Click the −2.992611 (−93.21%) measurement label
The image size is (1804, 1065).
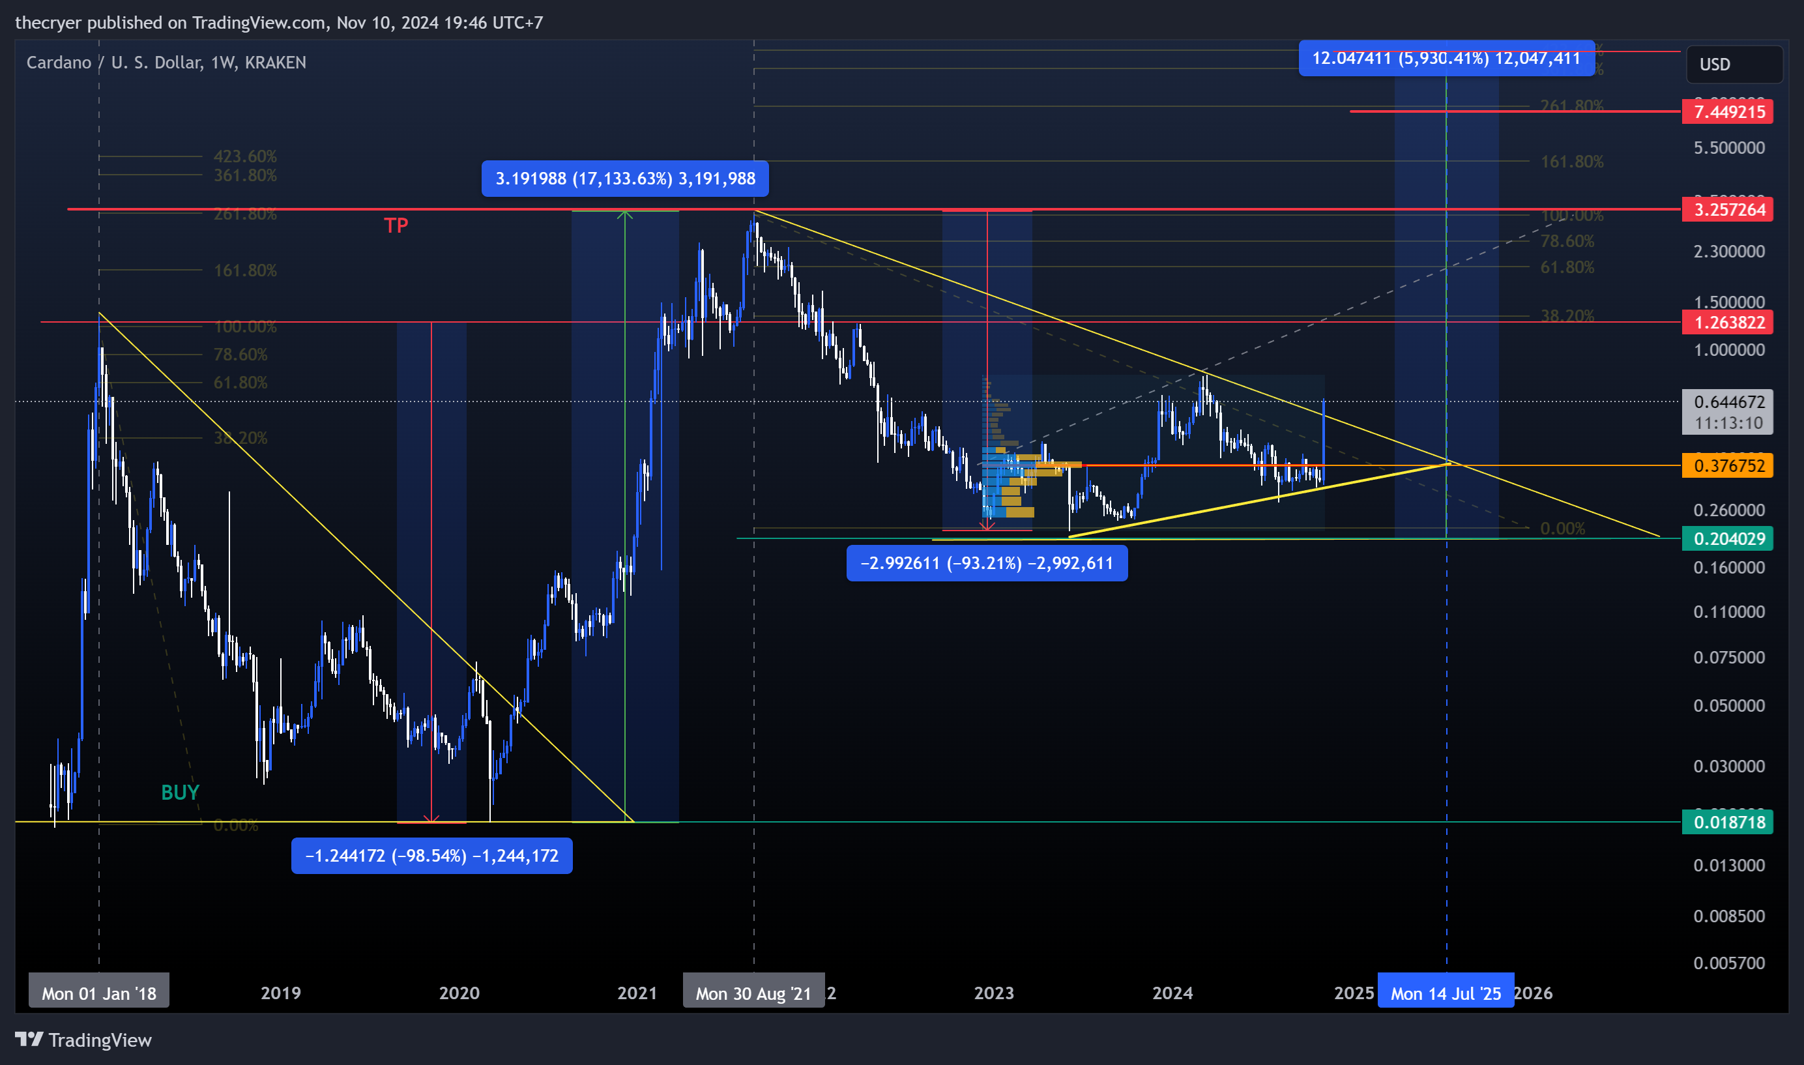click(987, 563)
